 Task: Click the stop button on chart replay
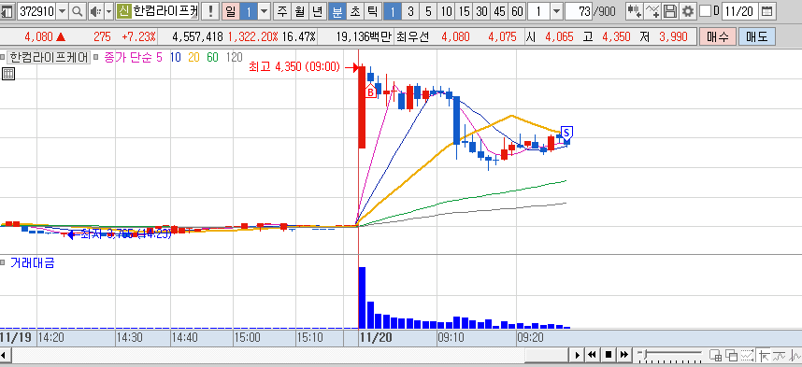click(609, 355)
